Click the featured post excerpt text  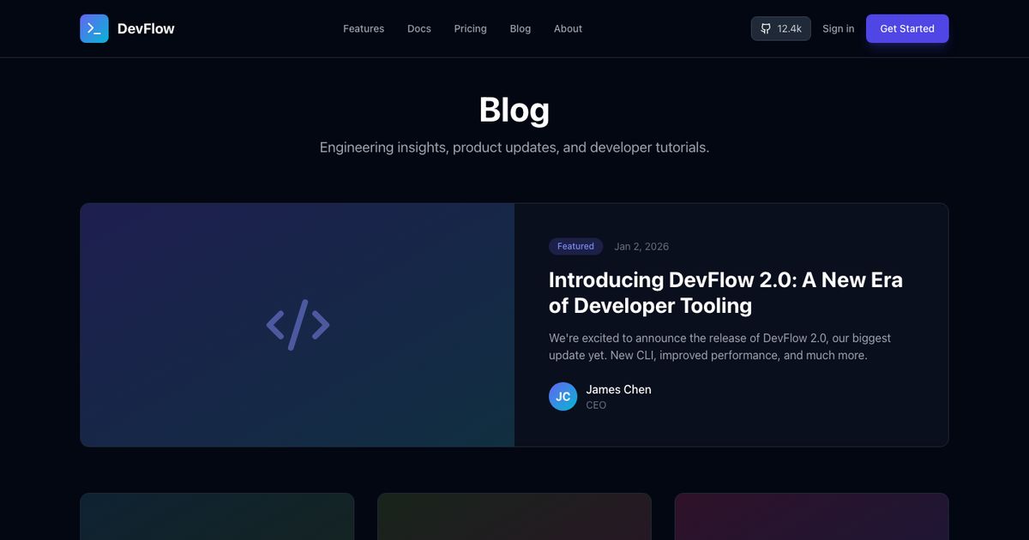coord(720,346)
